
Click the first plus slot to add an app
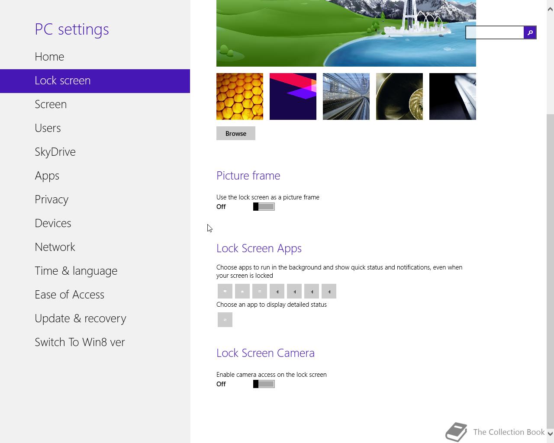tap(277, 291)
